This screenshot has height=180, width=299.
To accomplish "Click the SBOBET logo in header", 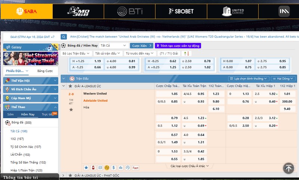I will pyautogui.click(x=181, y=11).
